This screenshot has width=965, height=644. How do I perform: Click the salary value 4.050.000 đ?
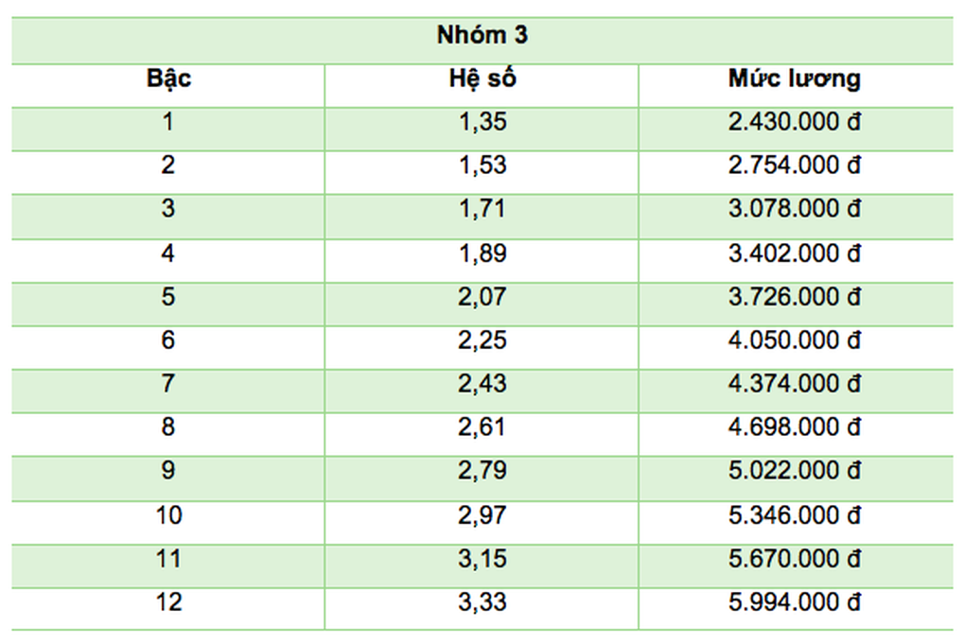tap(795, 340)
